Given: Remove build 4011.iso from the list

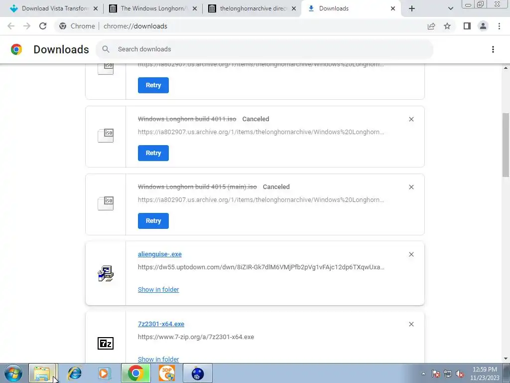Looking at the screenshot, I should point(411,119).
